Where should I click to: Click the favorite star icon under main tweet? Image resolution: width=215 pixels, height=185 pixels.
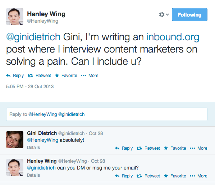tap(57, 75)
